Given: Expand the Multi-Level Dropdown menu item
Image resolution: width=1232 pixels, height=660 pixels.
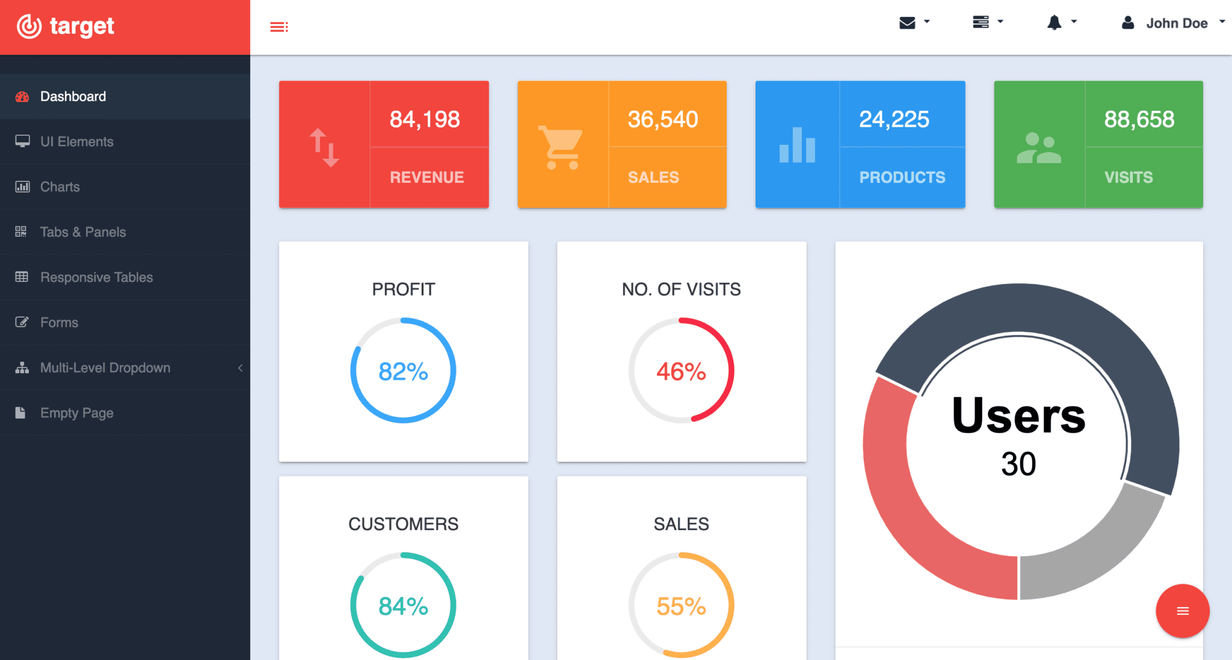Looking at the screenshot, I should (105, 367).
